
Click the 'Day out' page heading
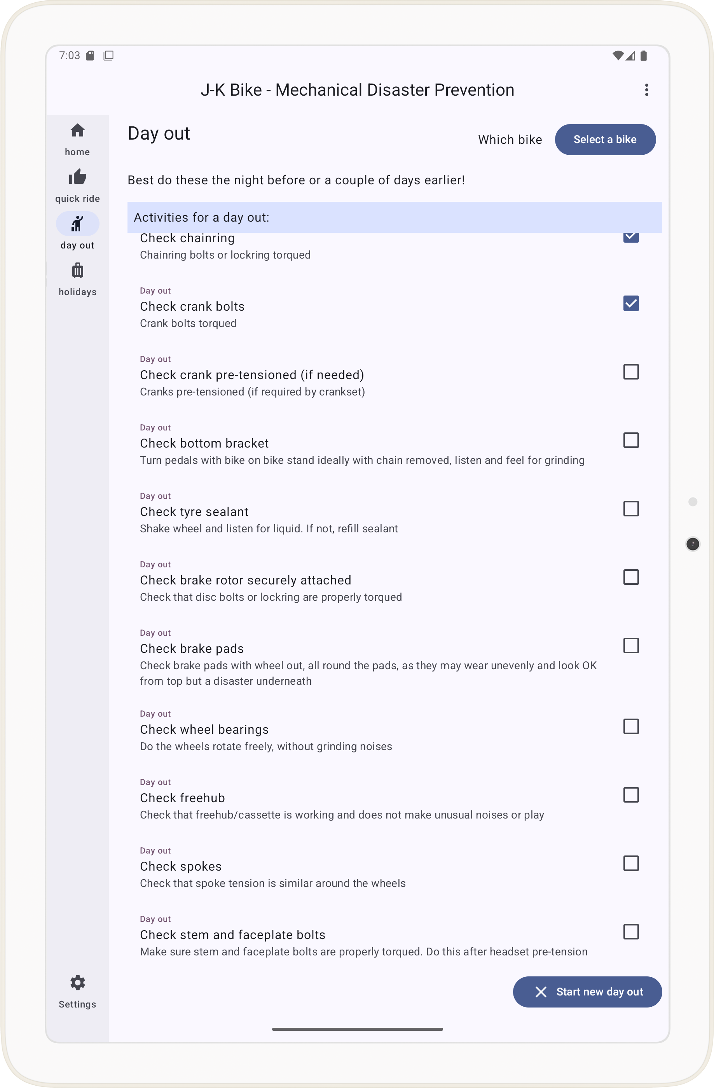click(159, 133)
